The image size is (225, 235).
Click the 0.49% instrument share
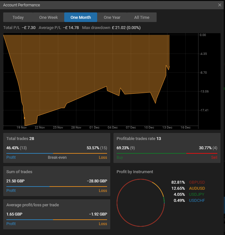(179, 201)
